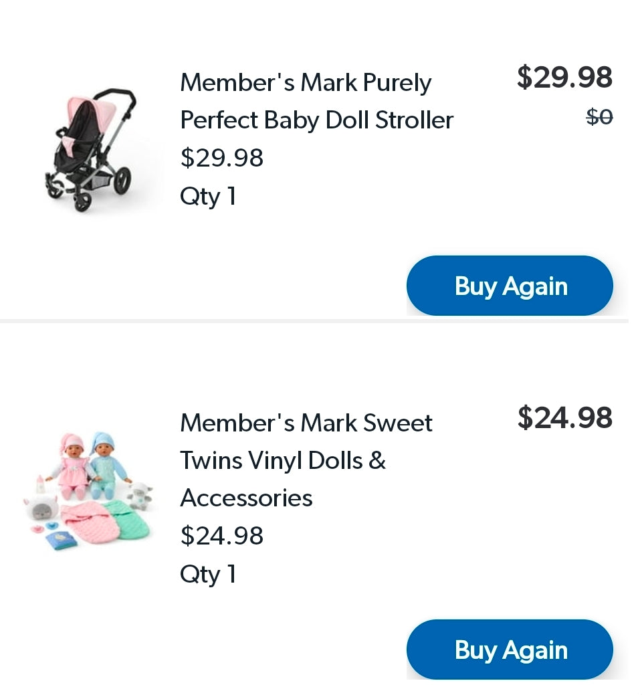Click the 'Perfect Baby Doll Stroller' text line
Screen dimensions: 642x695
[316, 120]
